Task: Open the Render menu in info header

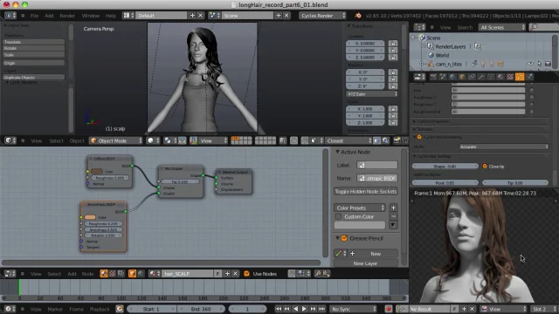Action: 67,16
